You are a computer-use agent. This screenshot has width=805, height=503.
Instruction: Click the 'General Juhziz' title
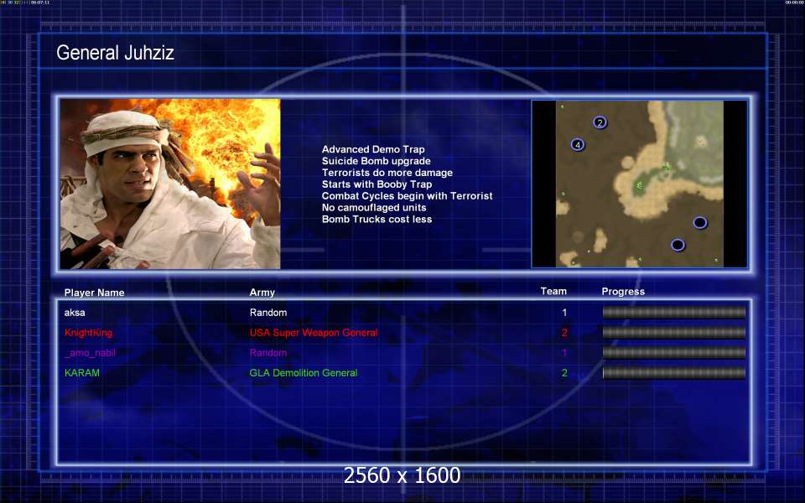click(x=115, y=52)
